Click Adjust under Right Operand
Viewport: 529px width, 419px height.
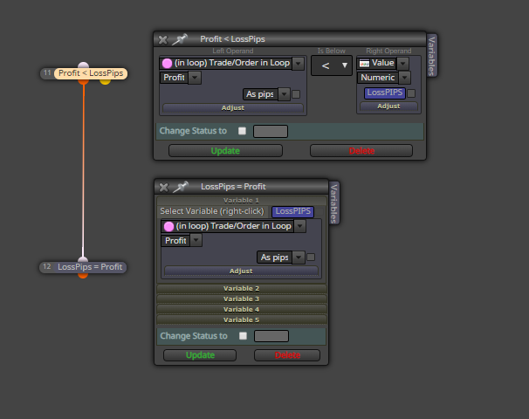[x=388, y=106]
